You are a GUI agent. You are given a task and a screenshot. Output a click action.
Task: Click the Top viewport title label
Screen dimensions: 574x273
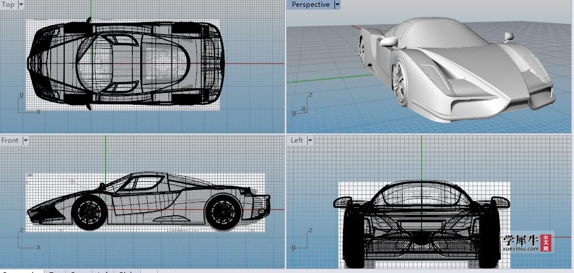[8, 5]
